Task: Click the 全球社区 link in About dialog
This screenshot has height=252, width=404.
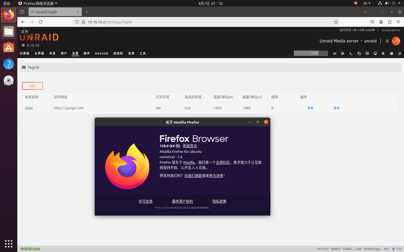Action: pyautogui.click(x=223, y=162)
